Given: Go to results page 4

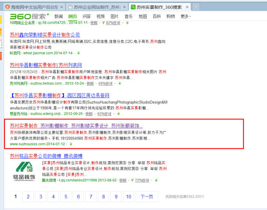Looking at the screenshot, I should (53, 197).
